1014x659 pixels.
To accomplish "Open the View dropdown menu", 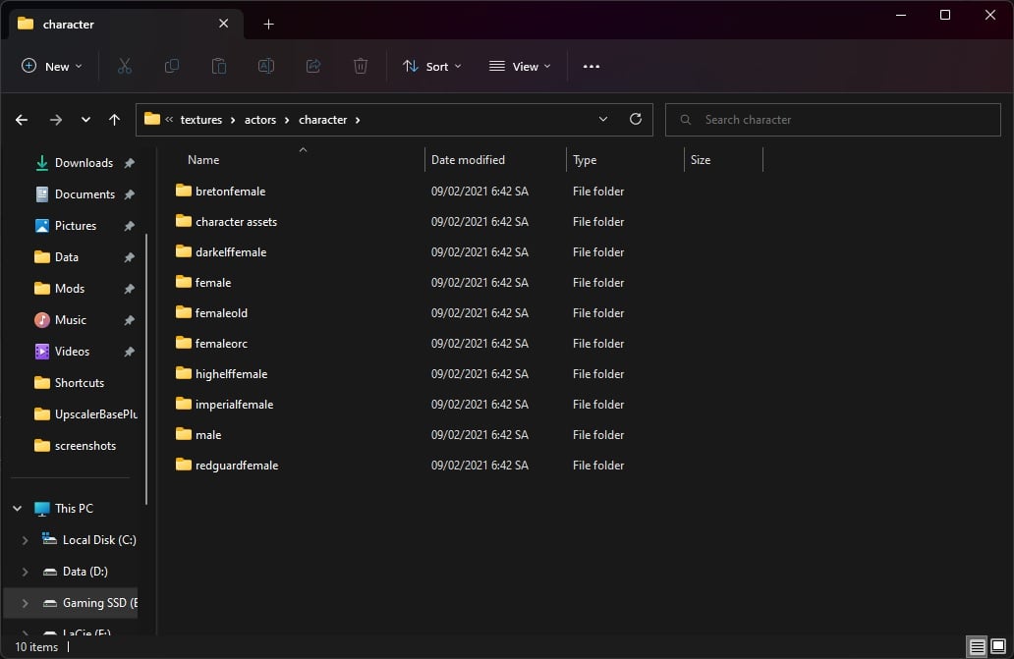I will (520, 66).
